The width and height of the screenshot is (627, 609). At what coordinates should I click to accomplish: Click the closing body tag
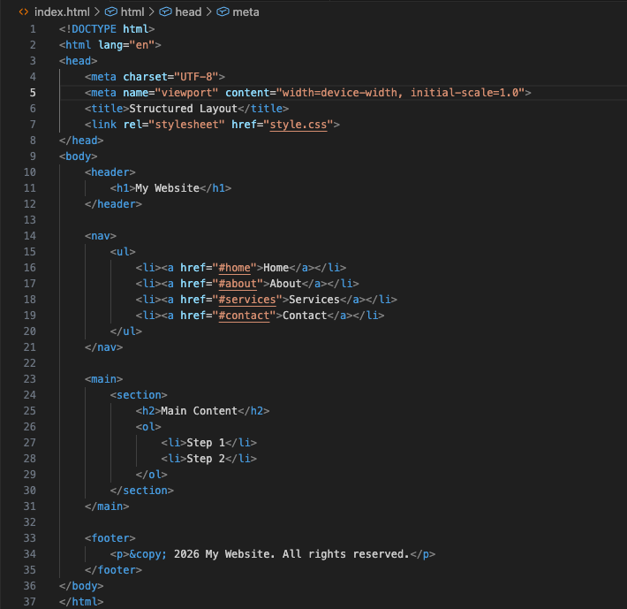pyautogui.click(x=81, y=586)
